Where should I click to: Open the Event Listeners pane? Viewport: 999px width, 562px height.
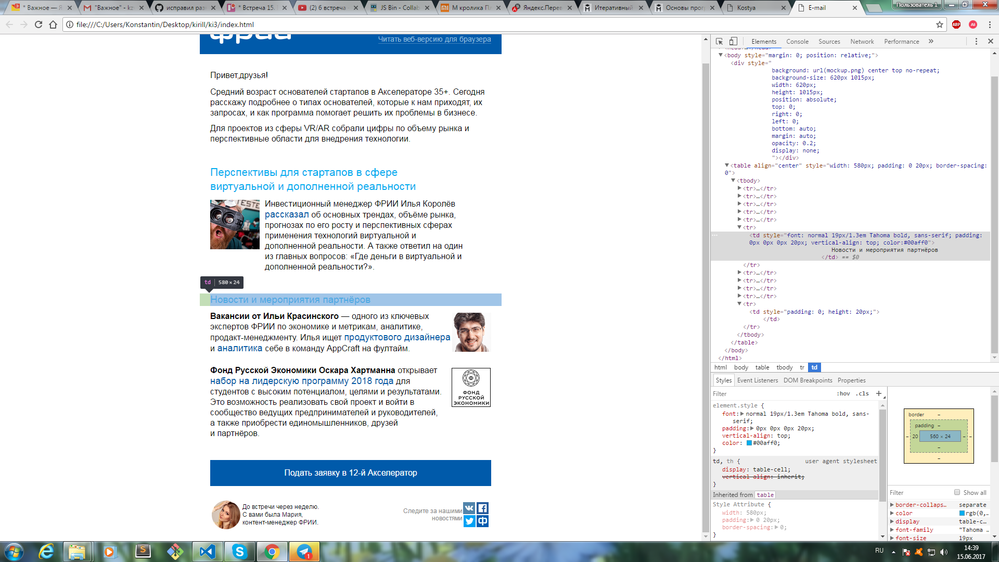click(758, 380)
